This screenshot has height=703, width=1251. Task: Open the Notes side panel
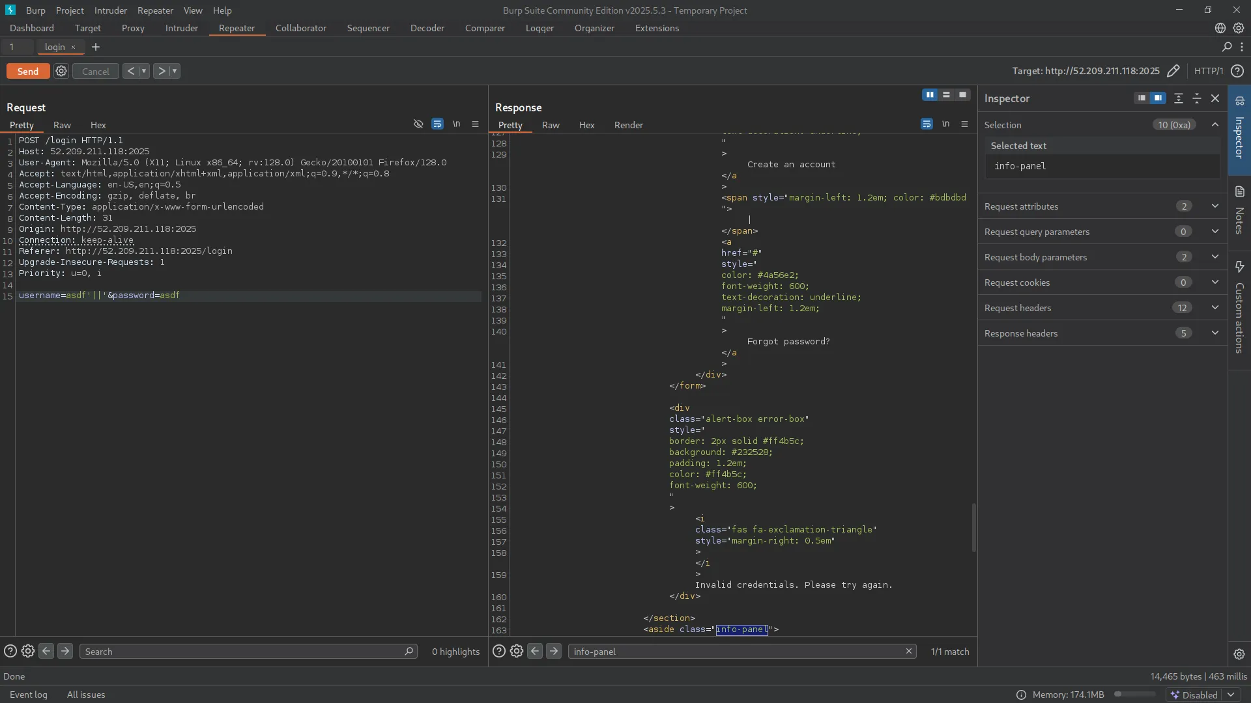pos(1239,212)
